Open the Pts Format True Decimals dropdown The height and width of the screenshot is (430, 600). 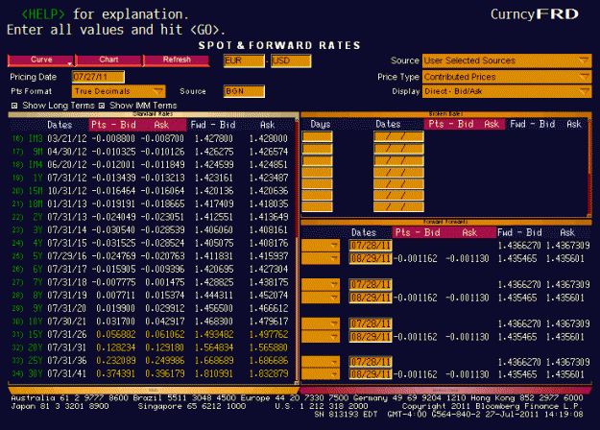(x=118, y=91)
